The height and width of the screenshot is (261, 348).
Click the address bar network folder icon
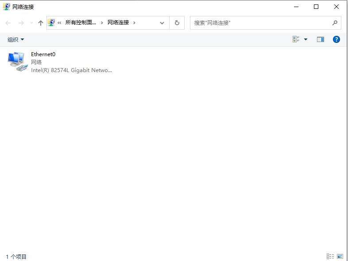(x=51, y=23)
